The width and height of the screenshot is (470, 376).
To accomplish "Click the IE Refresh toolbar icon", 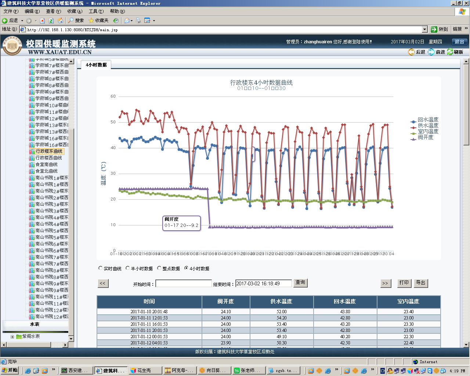I will pyautogui.click(x=51, y=21).
